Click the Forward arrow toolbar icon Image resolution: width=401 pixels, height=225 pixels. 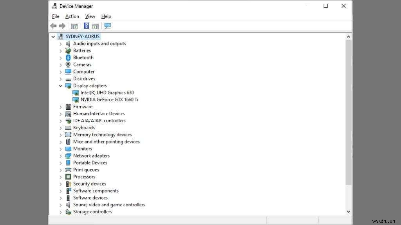click(x=62, y=26)
